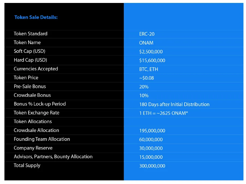Select the Currencies Accepted label
246x184 pixels.
click(36, 69)
